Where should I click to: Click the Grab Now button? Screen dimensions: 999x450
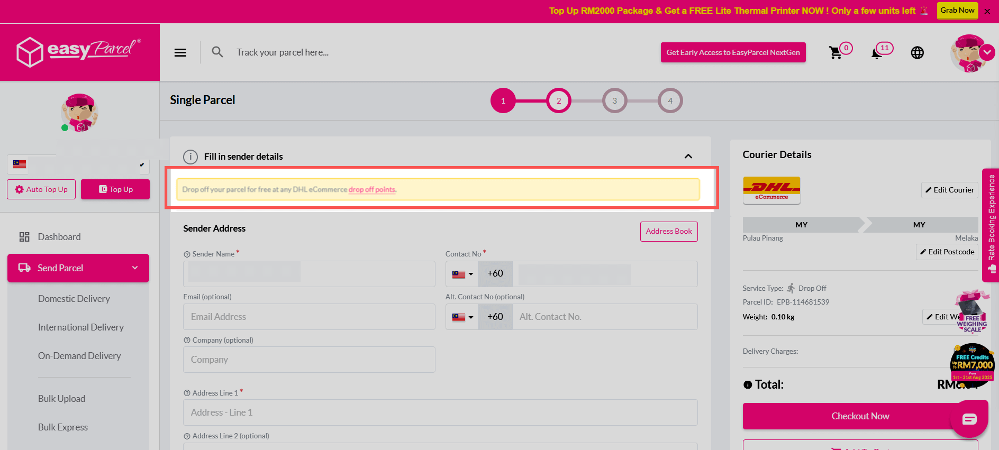[x=957, y=10]
